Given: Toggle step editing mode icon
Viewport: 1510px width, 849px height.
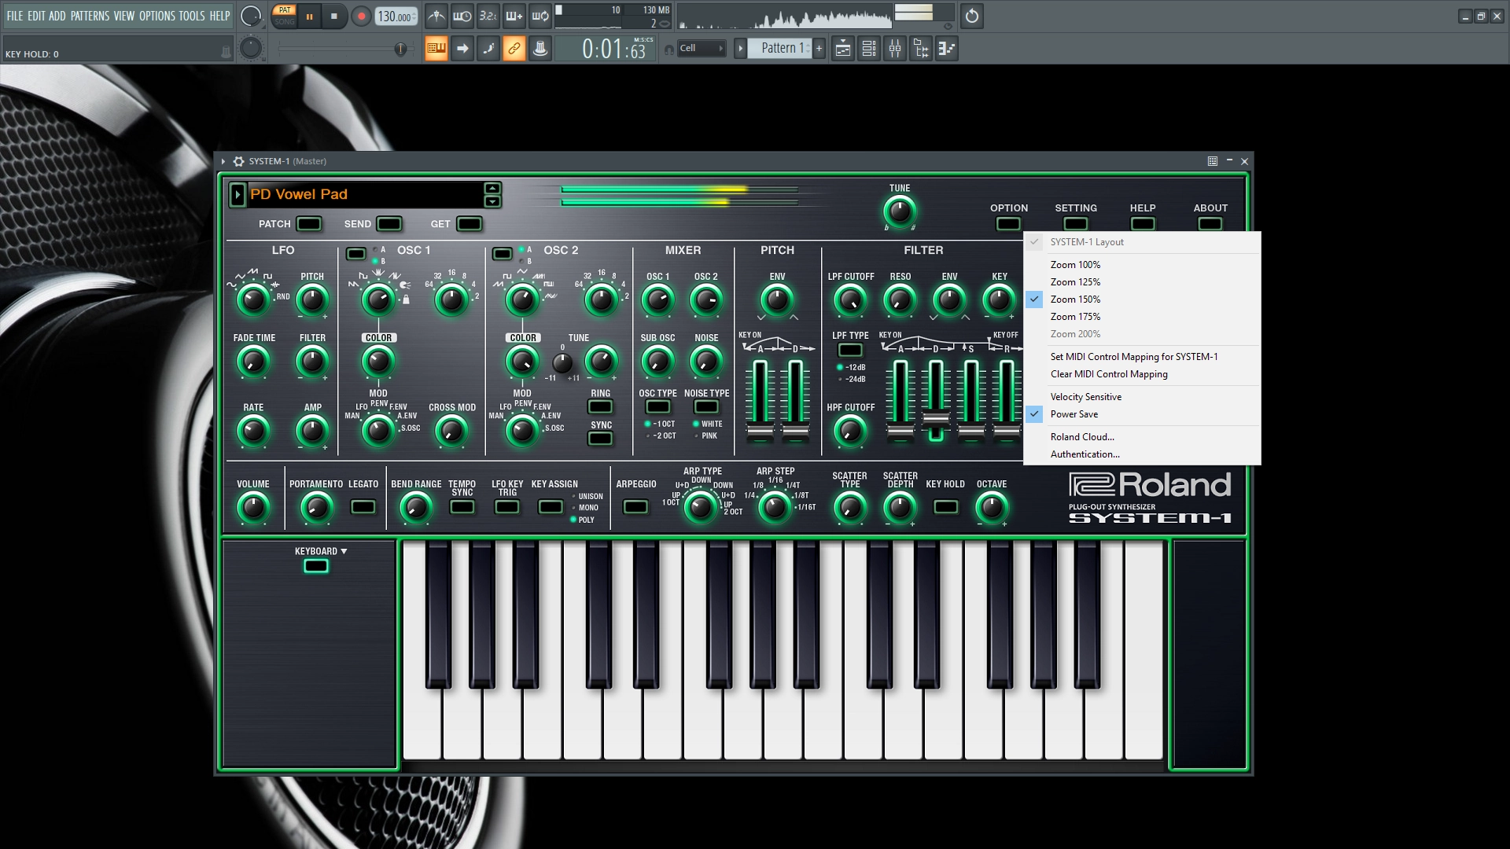Looking at the screenshot, I should 488,49.
